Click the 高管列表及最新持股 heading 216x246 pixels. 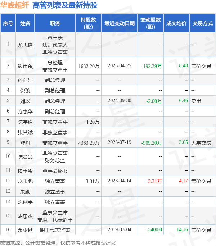(65, 5)
